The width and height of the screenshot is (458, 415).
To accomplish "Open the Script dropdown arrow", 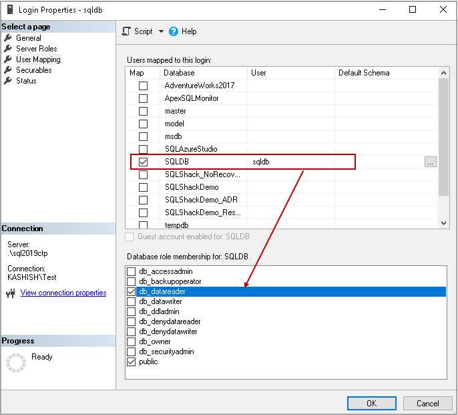I will coord(162,31).
